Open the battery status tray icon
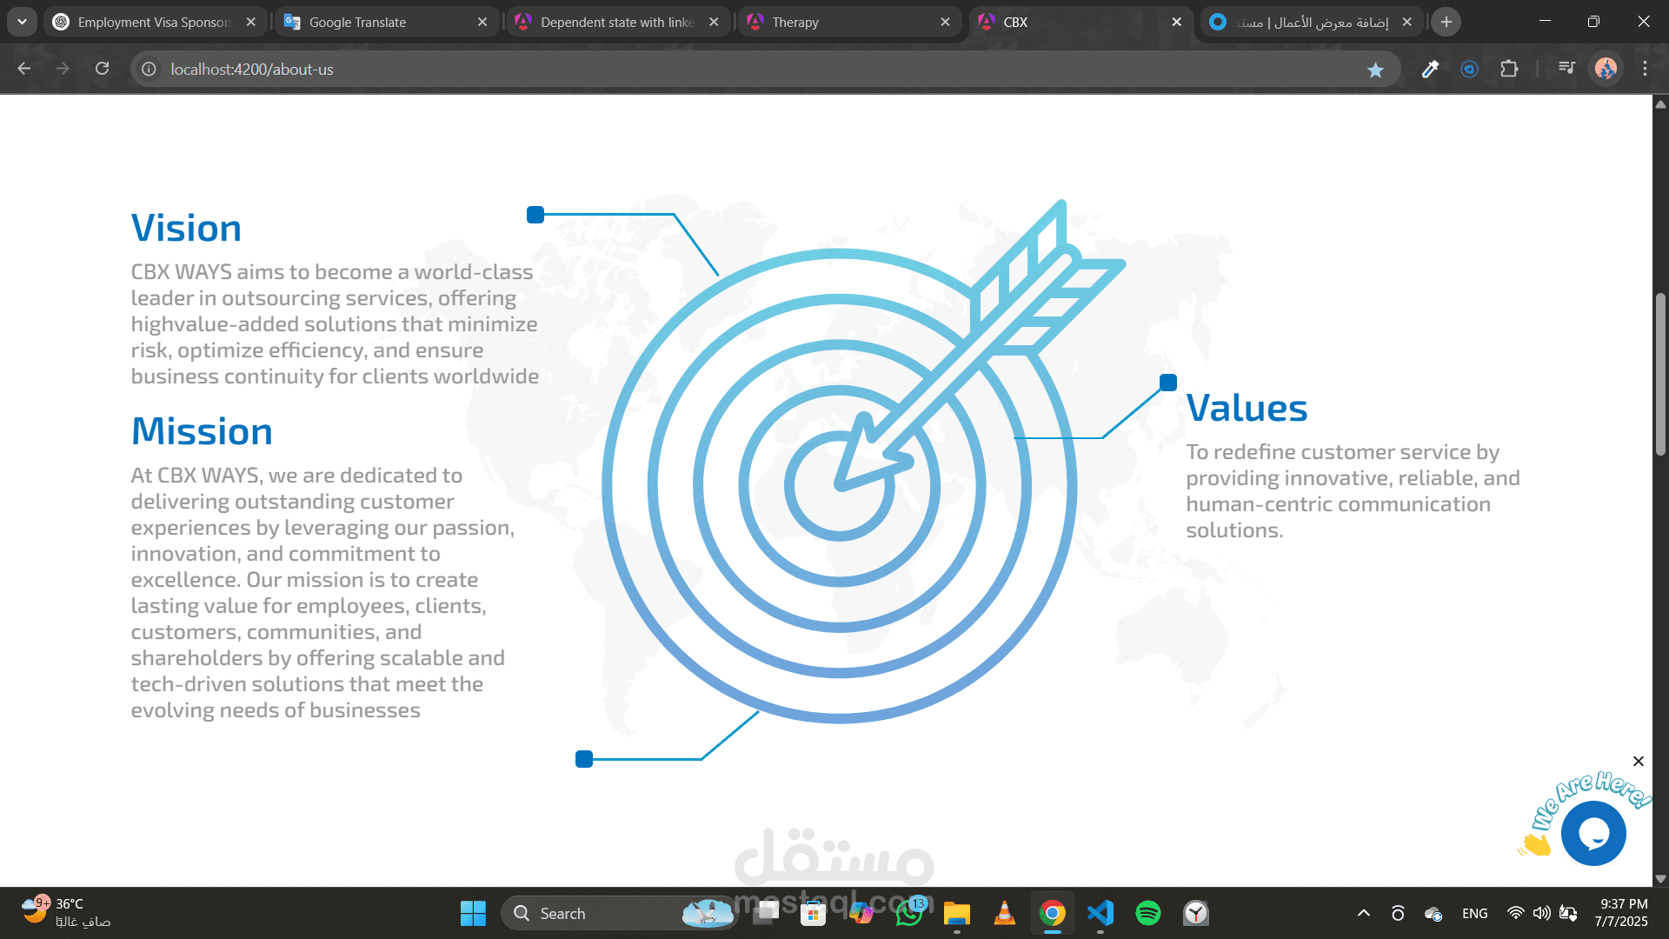Image resolution: width=1669 pixels, height=939 pixels. tap(1569, 914)
